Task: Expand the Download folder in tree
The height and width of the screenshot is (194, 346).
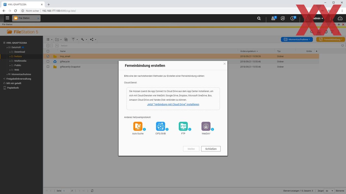Action: pos(10,52)
